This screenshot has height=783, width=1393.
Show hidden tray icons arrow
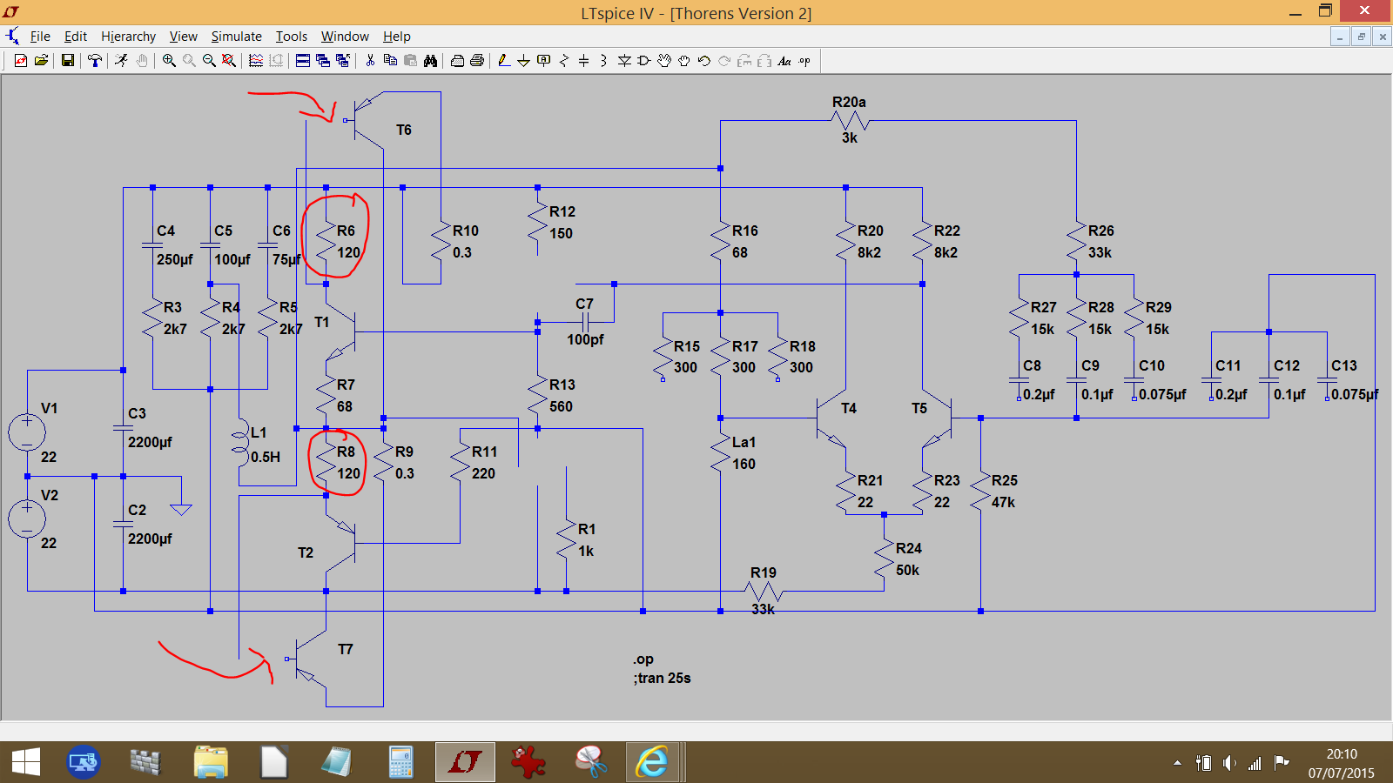click(1177, 763)
